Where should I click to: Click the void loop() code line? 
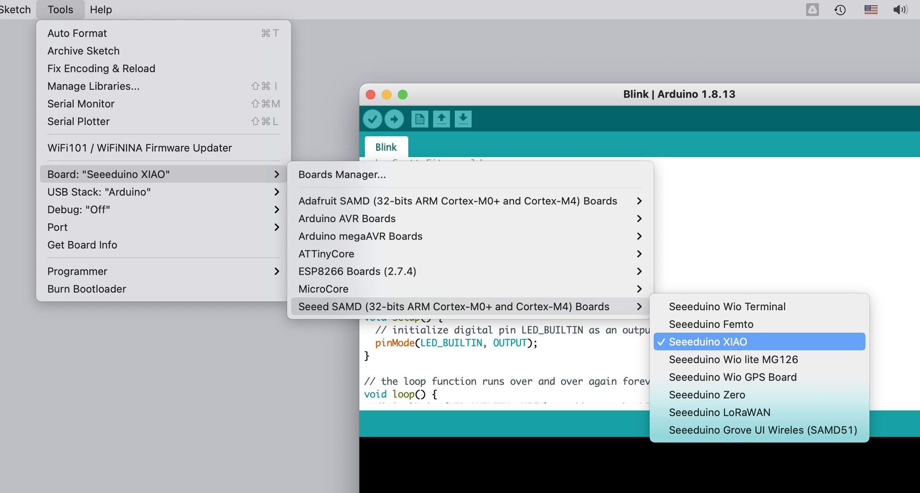(x=400, y=394)
